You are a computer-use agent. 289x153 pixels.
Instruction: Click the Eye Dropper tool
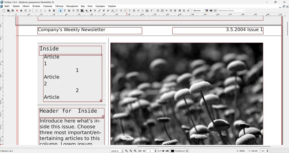[151, 11]
